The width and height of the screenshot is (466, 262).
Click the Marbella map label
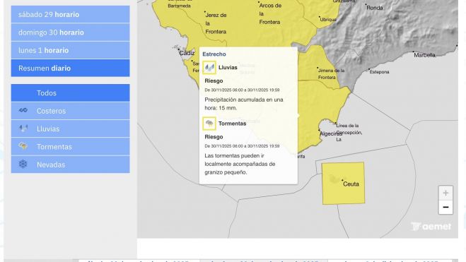pos(424,55)
